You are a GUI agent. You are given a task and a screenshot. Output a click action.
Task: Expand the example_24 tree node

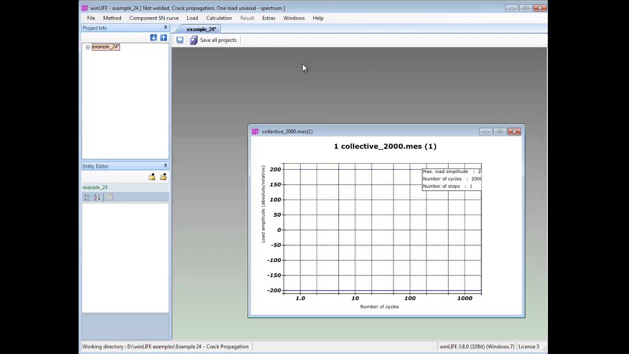(x=87, y=47)
